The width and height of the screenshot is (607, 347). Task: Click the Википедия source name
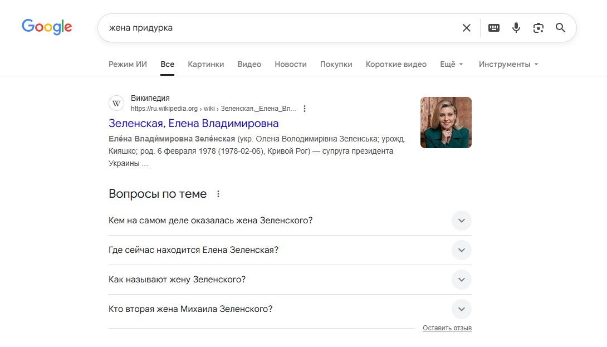[150, 99]
